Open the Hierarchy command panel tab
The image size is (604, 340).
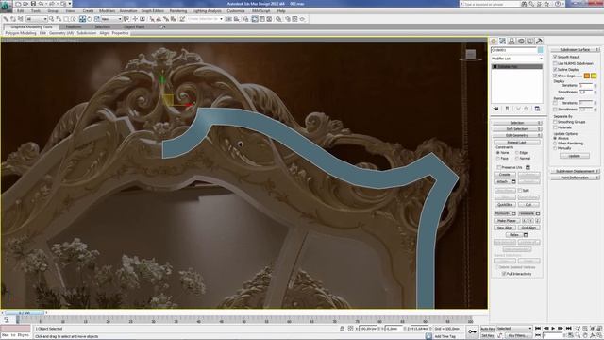click(512, 41)
